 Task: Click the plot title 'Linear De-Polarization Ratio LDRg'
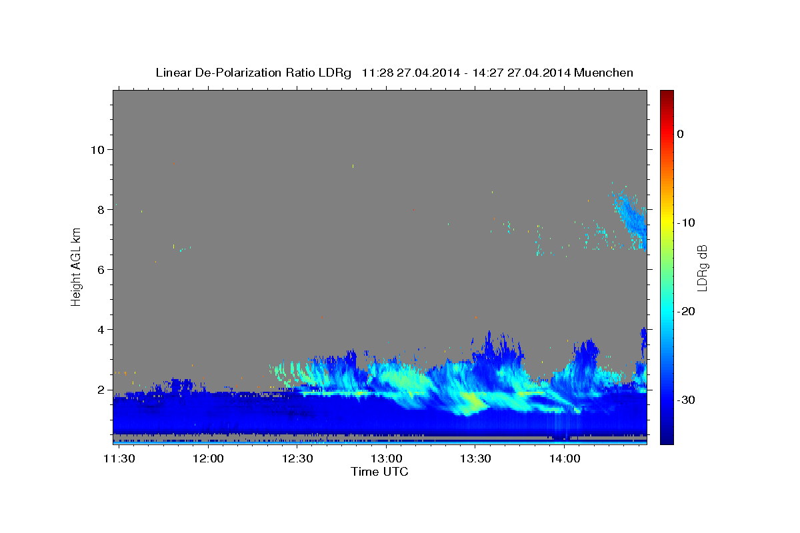[x=253, y=73]
